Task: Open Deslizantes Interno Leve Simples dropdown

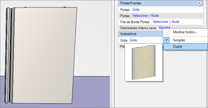Action: 165,28
